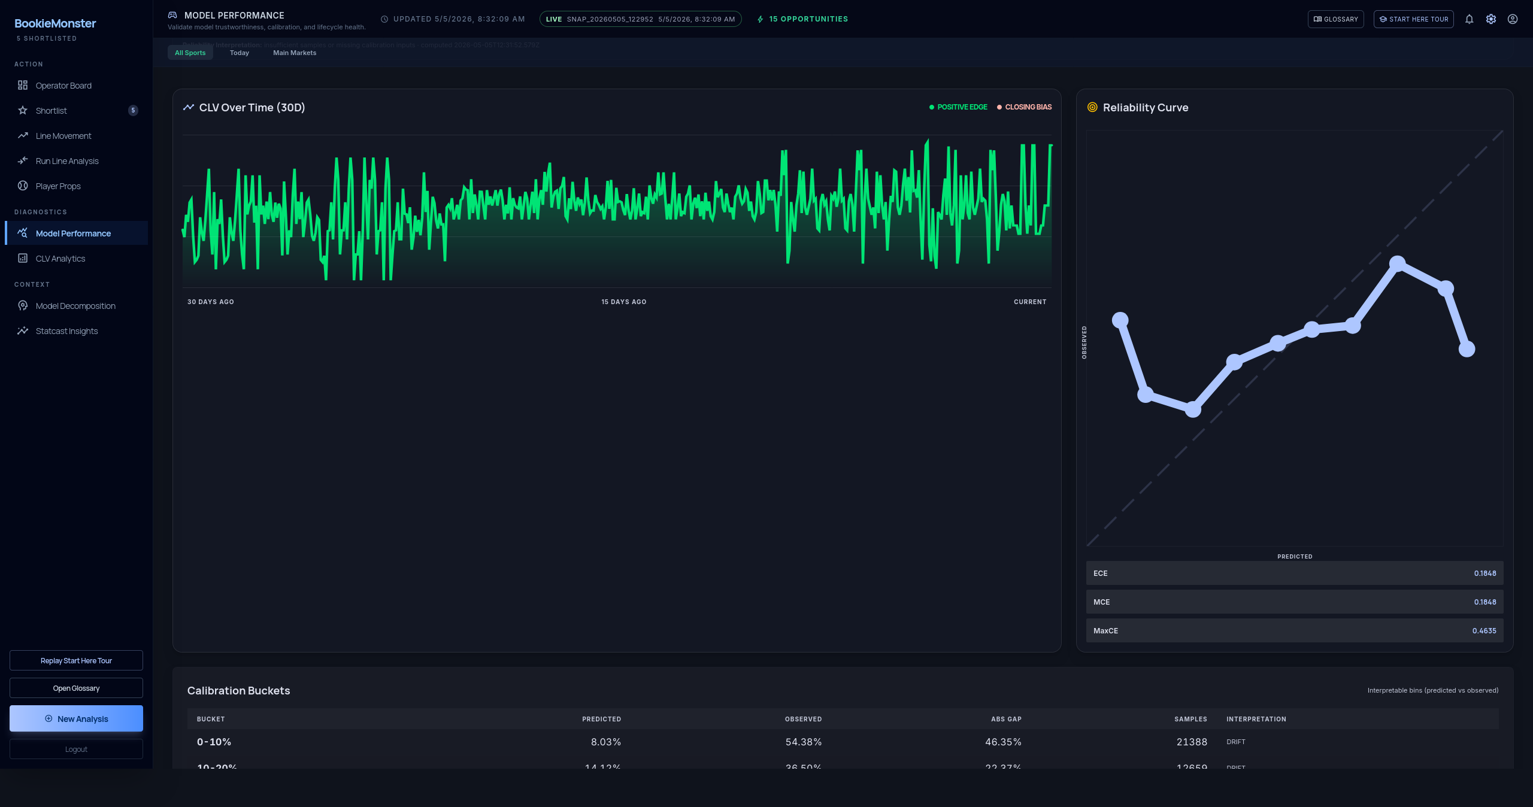Image resolution: width=1533 pixels, height=807 pixels.
Task: Select the All Sports filter tab
Action: click(x=190, y=53)
